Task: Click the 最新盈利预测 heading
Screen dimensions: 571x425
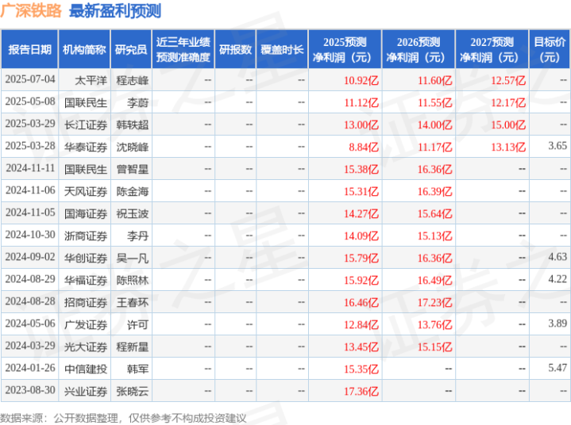Action: 115,11
